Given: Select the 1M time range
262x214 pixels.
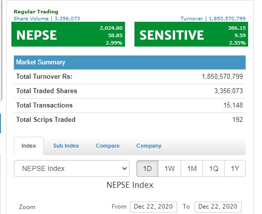Looking at the screenshot, I should click(x=192, y=168).
